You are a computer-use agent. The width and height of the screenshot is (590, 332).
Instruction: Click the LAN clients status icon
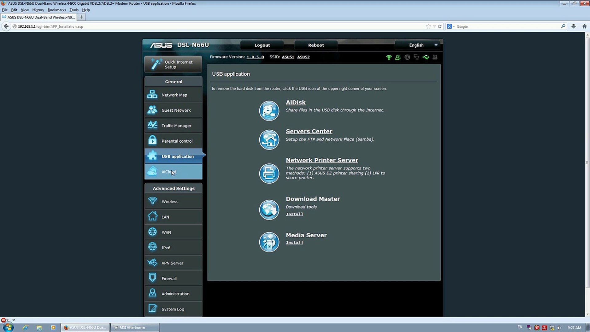point(416,57)
